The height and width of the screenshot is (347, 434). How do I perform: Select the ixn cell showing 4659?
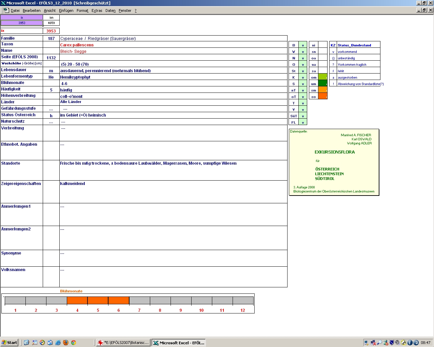click(x=51, y=23)
